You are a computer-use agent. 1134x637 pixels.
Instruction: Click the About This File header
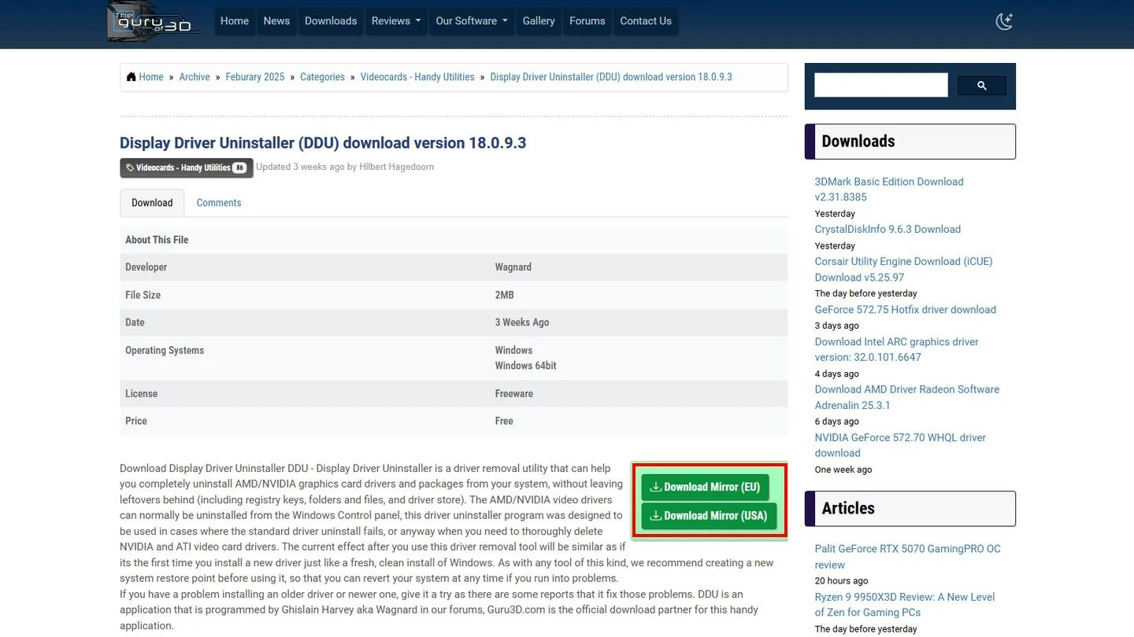coord(157,240)
